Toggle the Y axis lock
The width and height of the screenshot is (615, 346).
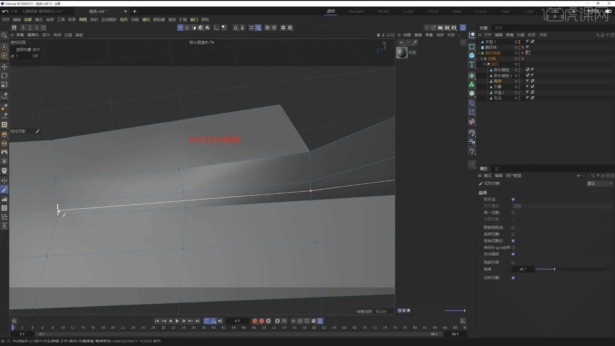pos(30,28)
